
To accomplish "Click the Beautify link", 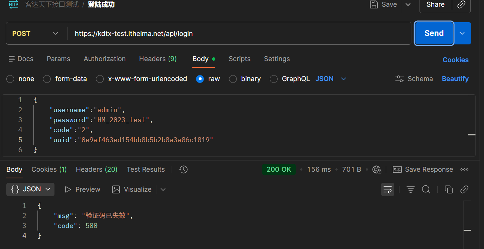I will tap(455, 79).
